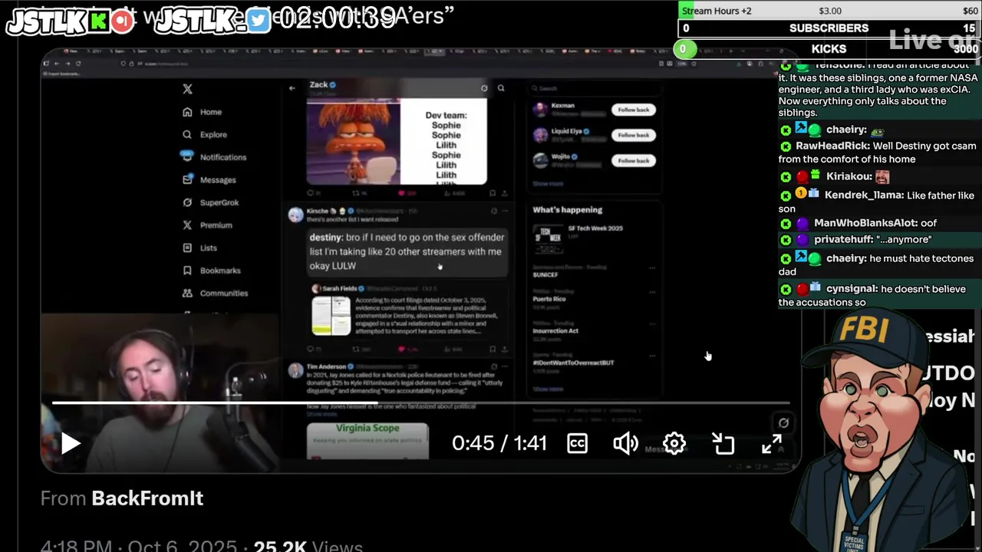982x552 pixels.
Task: Click the Lists icon in the sidebar
Action: pyautogui.click(x=187, y=248)
